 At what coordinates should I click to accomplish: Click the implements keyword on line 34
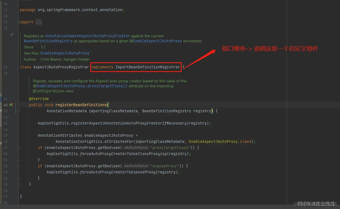point(102,67)
